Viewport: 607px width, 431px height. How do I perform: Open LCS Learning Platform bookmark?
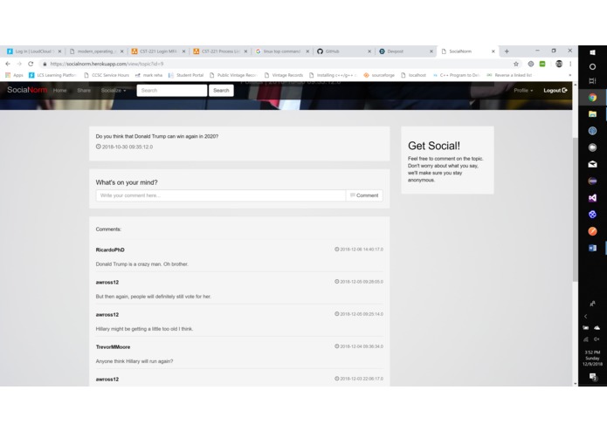(52, 75)
